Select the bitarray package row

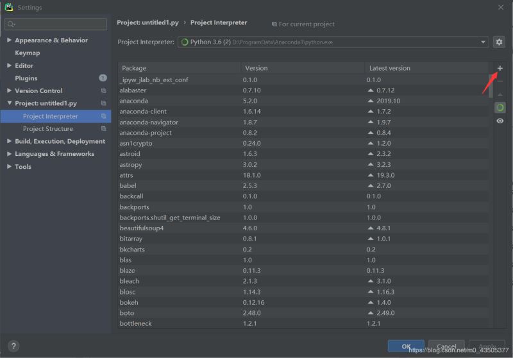pyautogui.click(x=303, y=239)
